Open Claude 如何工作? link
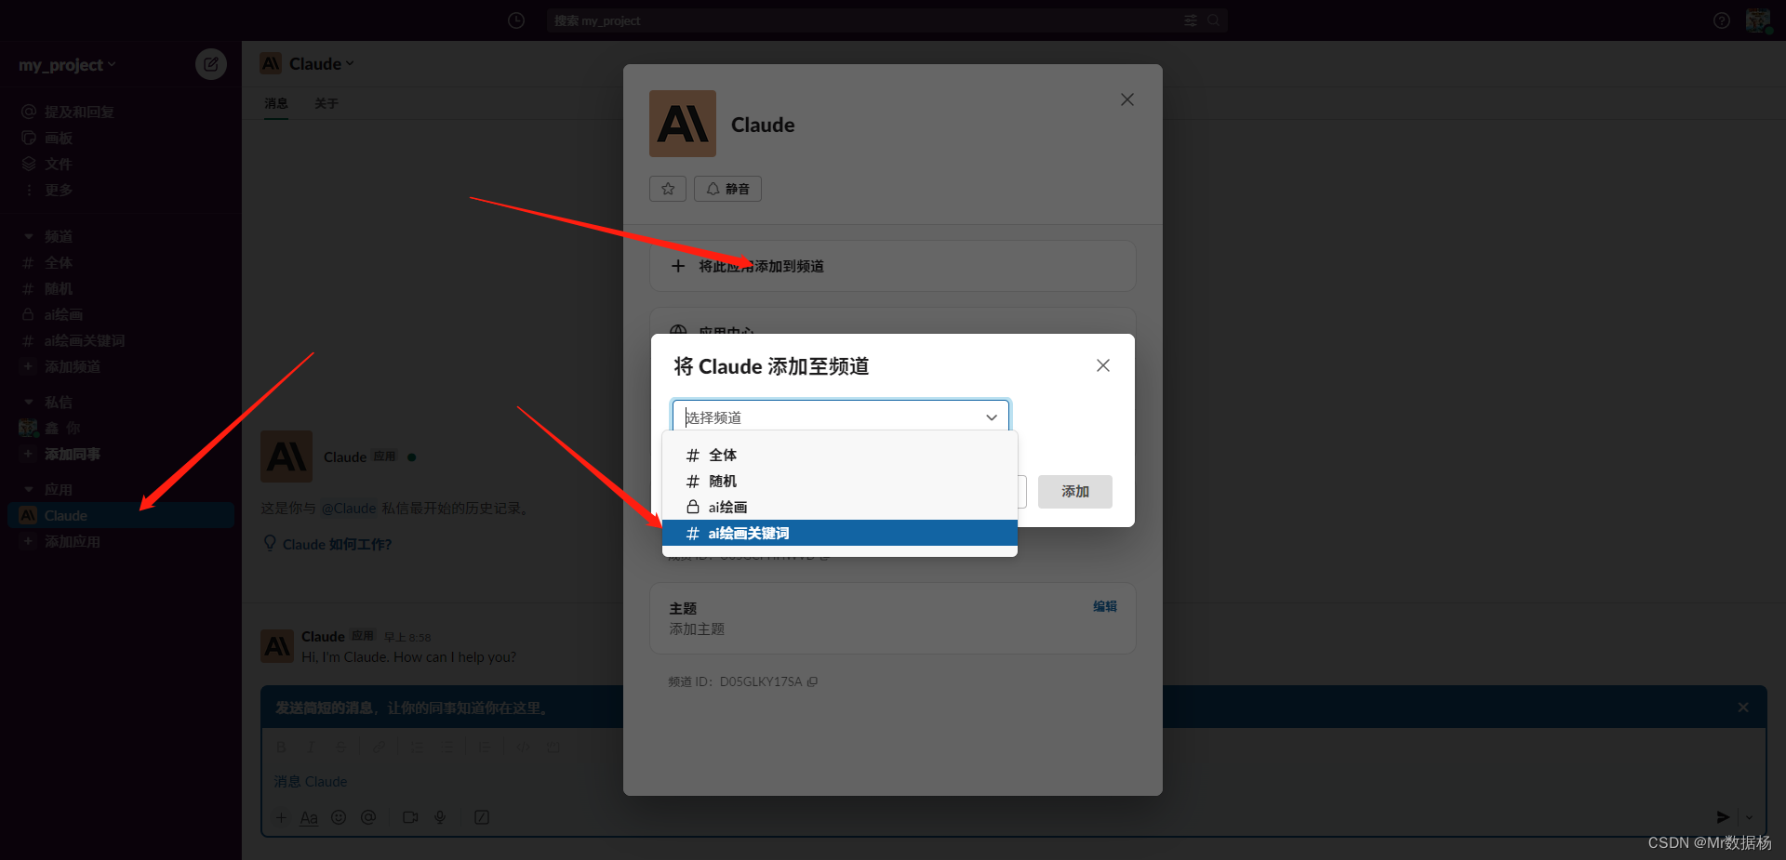 pyautogui.click(x=337, y=544)
